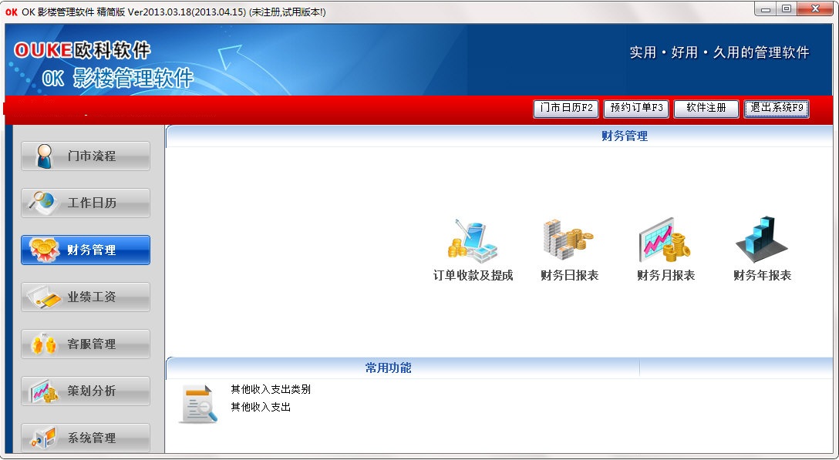The image size is (839, 460).
Task: Open 预约订单F3 booking orders
Action: click(x=635, y=109)
